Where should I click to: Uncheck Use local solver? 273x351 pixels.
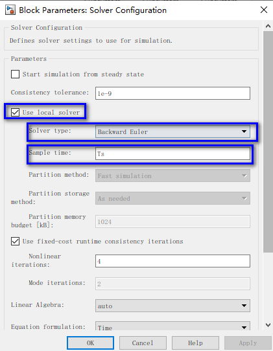click(x=16, y=112)
